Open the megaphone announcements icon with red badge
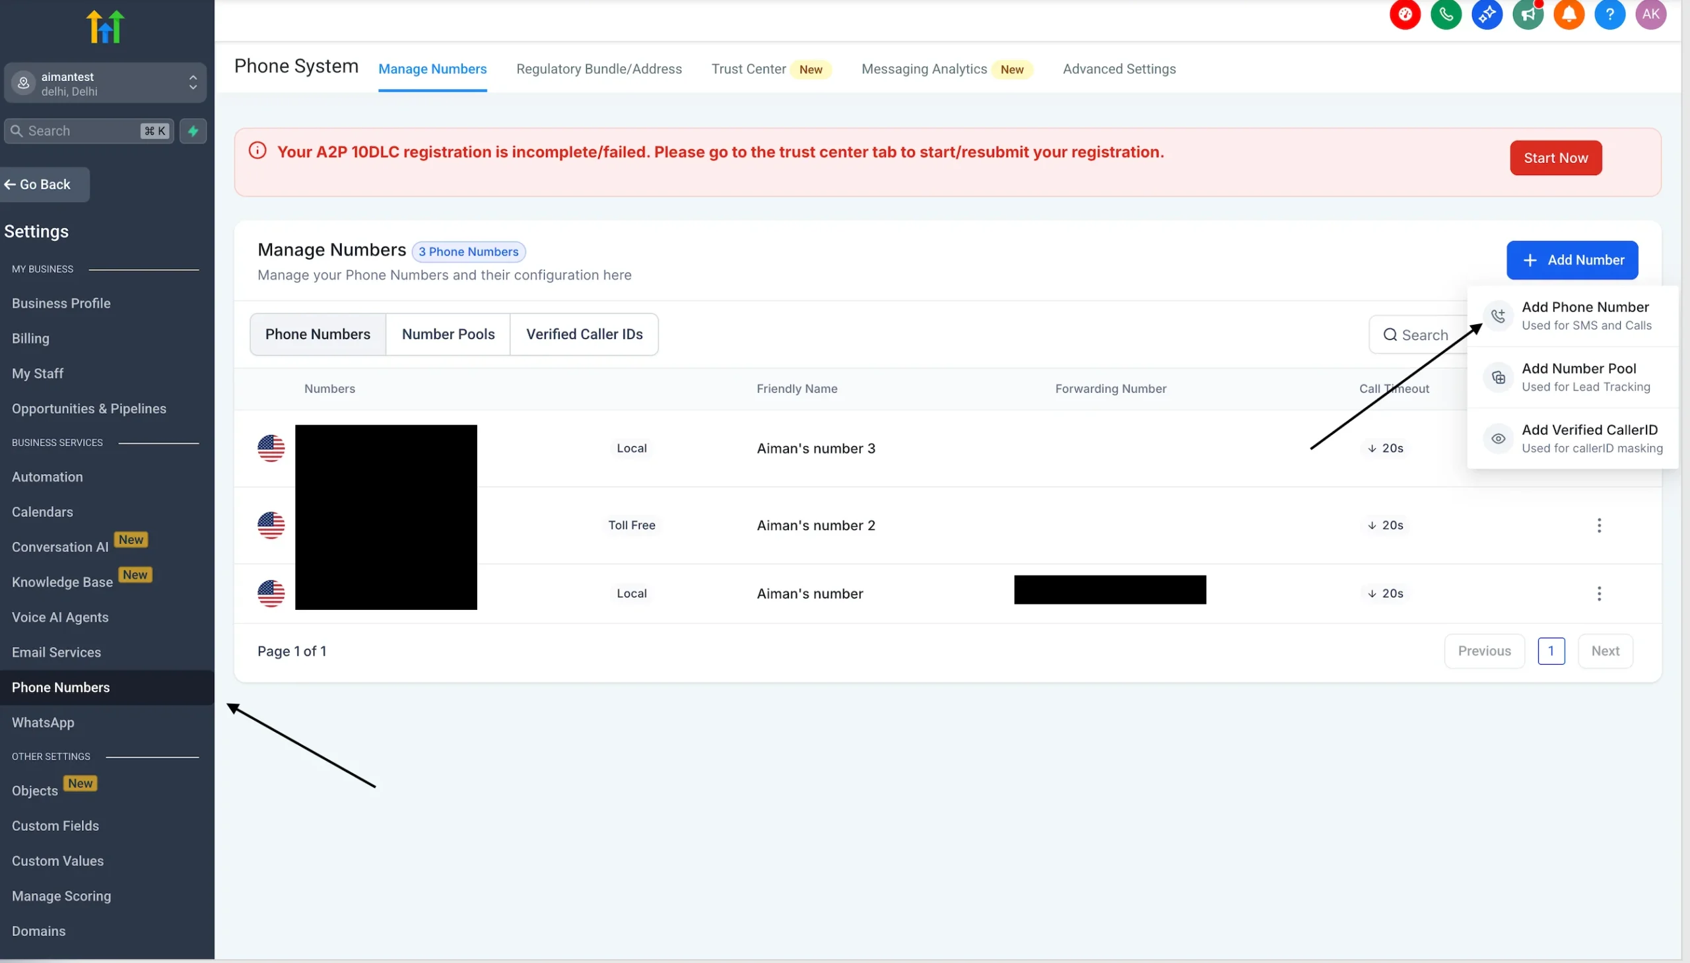The width and height of the screenshot is (1690, 963). tap(1529, 15)
